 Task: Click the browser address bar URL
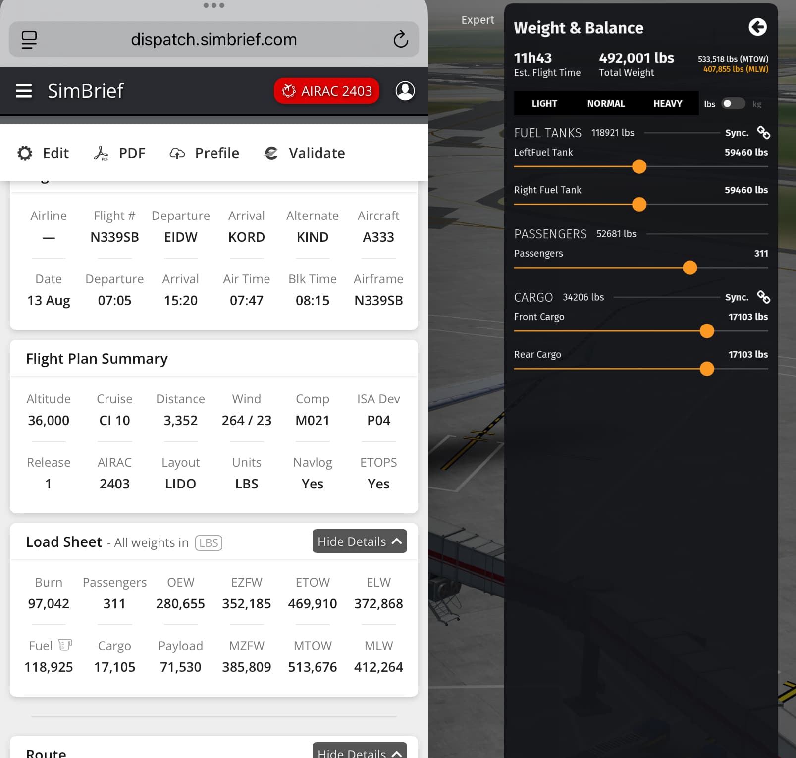tap(214, 39)
